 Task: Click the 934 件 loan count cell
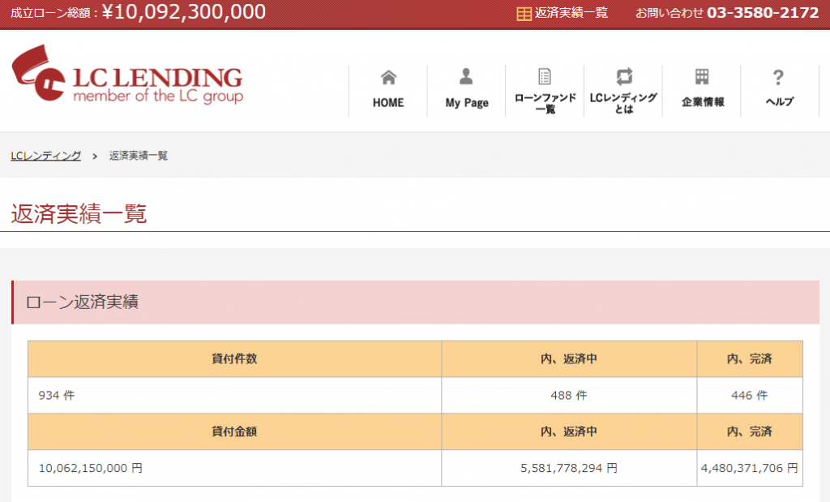coord(57,396)
